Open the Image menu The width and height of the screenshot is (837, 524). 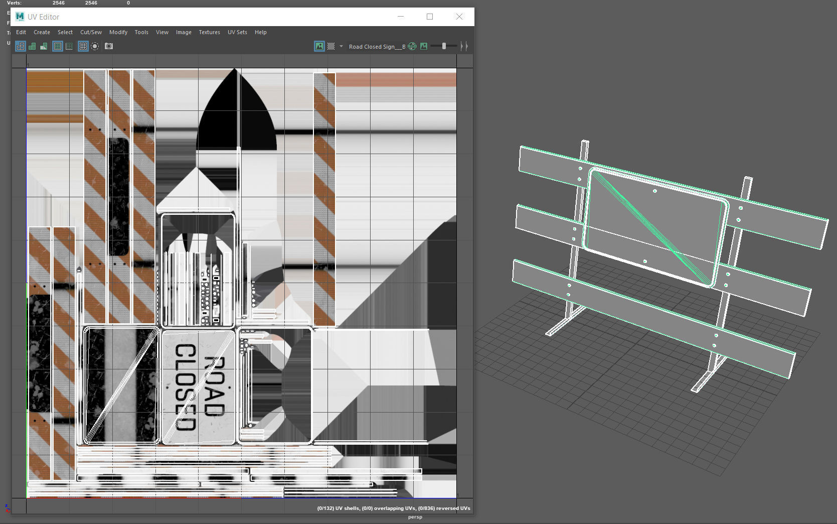[184, 32]
